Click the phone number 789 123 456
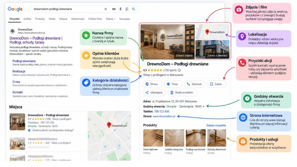Screen dimensions: 297x167 (x=162, y=112)
